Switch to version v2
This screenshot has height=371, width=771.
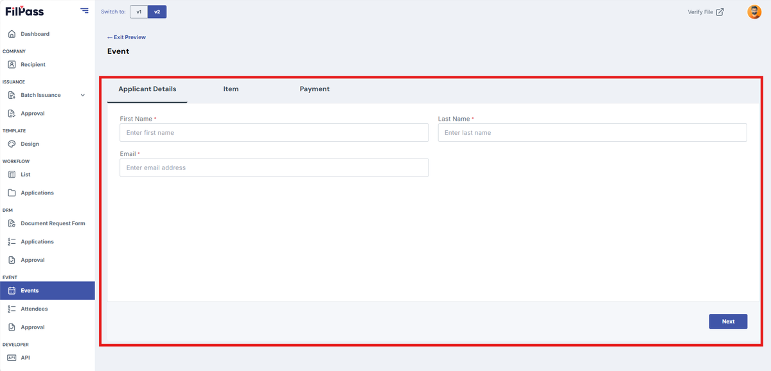(157, 12)
